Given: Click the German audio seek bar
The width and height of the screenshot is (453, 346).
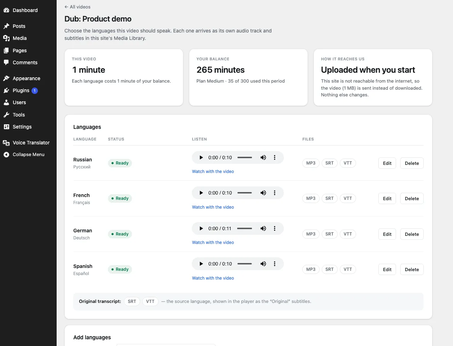Looking at the screenshot, I should click(x=245, y=228).
